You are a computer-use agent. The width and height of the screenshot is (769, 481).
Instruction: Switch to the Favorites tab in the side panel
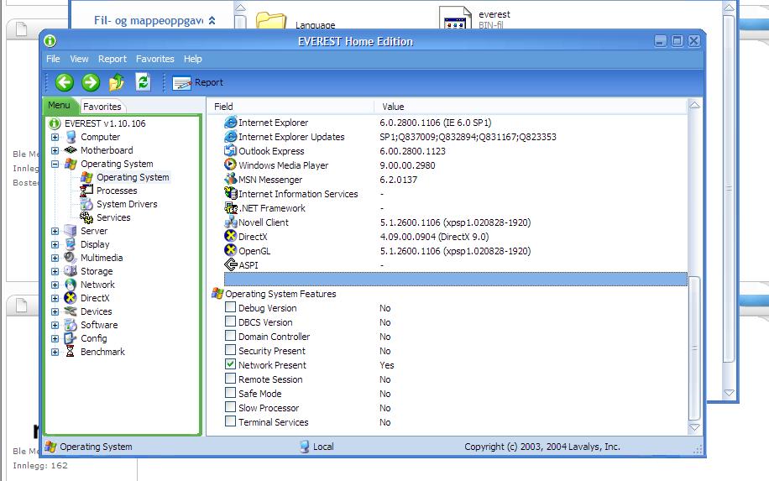click(102, 107)
